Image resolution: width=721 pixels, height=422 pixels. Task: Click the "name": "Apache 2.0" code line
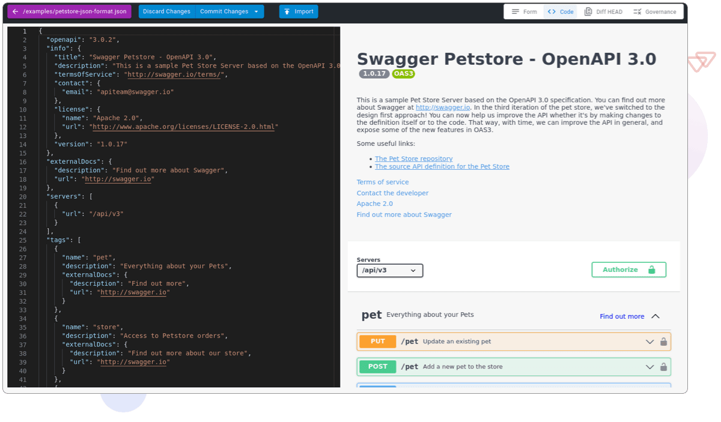tap(103, 118)
